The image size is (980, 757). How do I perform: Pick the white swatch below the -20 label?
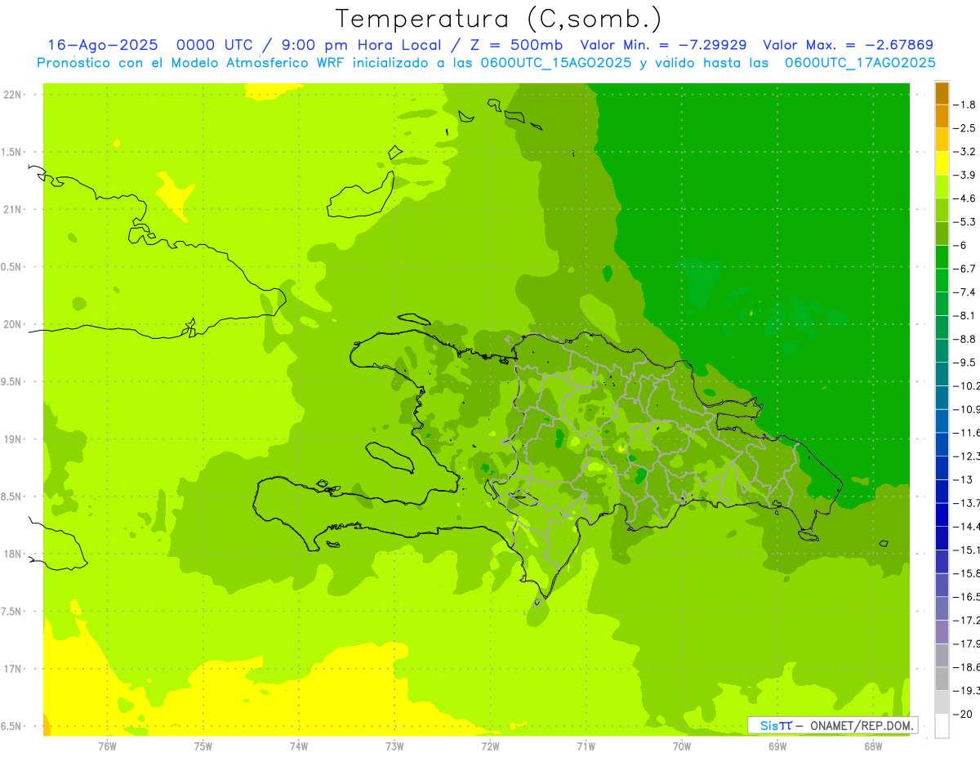click(x=942, y=726)
